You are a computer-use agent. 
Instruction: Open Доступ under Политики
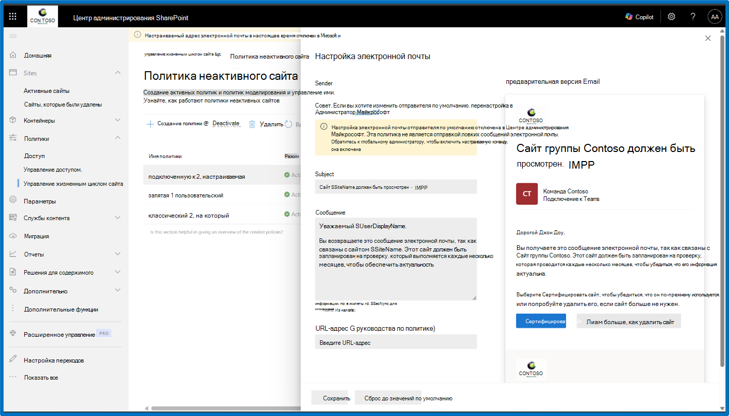[34, 156]
